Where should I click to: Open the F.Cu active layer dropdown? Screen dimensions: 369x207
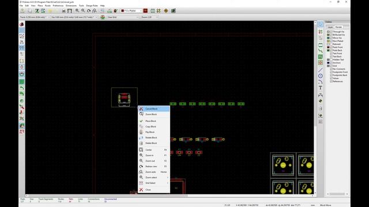click(131, 11)
